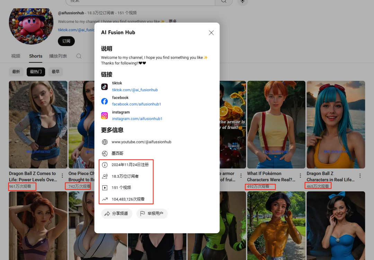374x260 pixels.
Task: Click the video icon beside 151 个视频
Action: [x=105, y=188]
